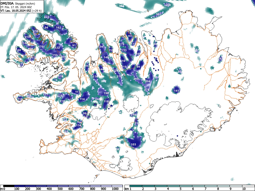This screenshot has height=191, width=255.
Task: Select visibility value 83 on the map
Action: coord(88,66)
